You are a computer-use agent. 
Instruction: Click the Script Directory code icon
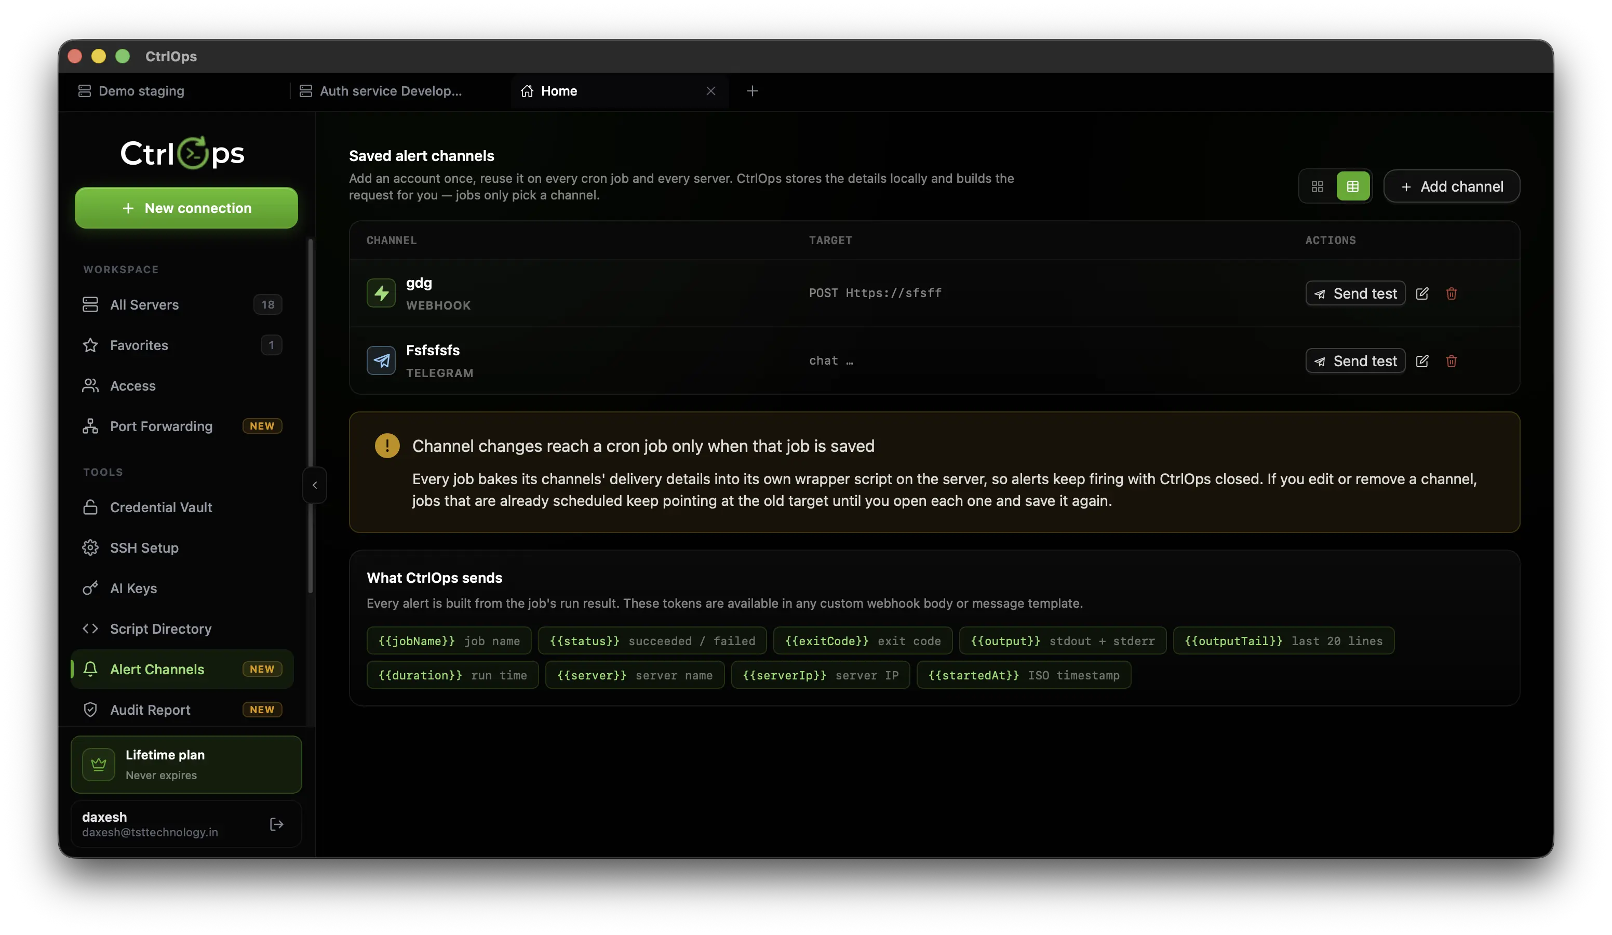(x=90, y=629)
